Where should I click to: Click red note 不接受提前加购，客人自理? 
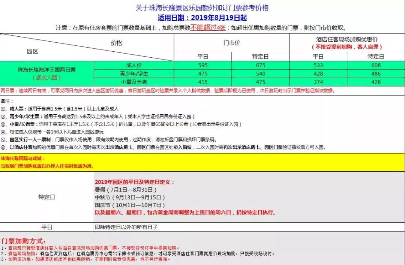[x=347, y=47]
